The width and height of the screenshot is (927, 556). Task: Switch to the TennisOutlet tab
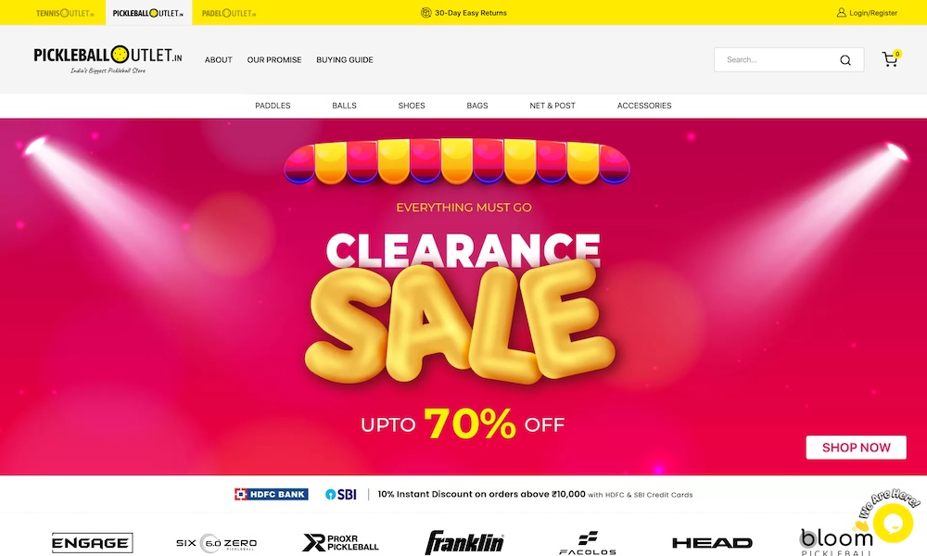coord(65,13)
